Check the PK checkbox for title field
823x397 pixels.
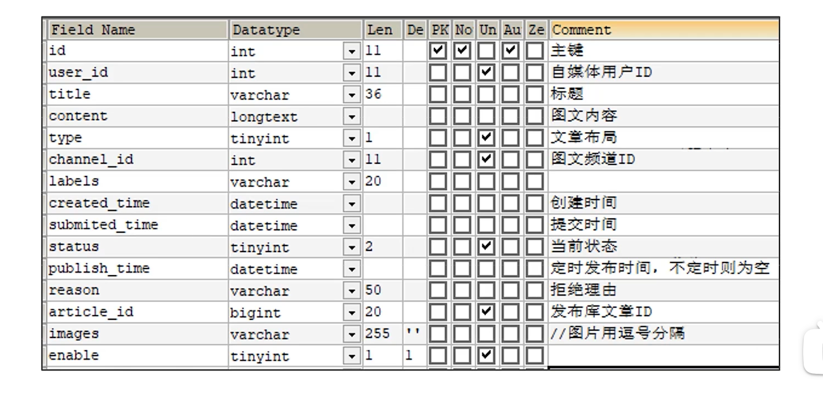pos(438,94)
